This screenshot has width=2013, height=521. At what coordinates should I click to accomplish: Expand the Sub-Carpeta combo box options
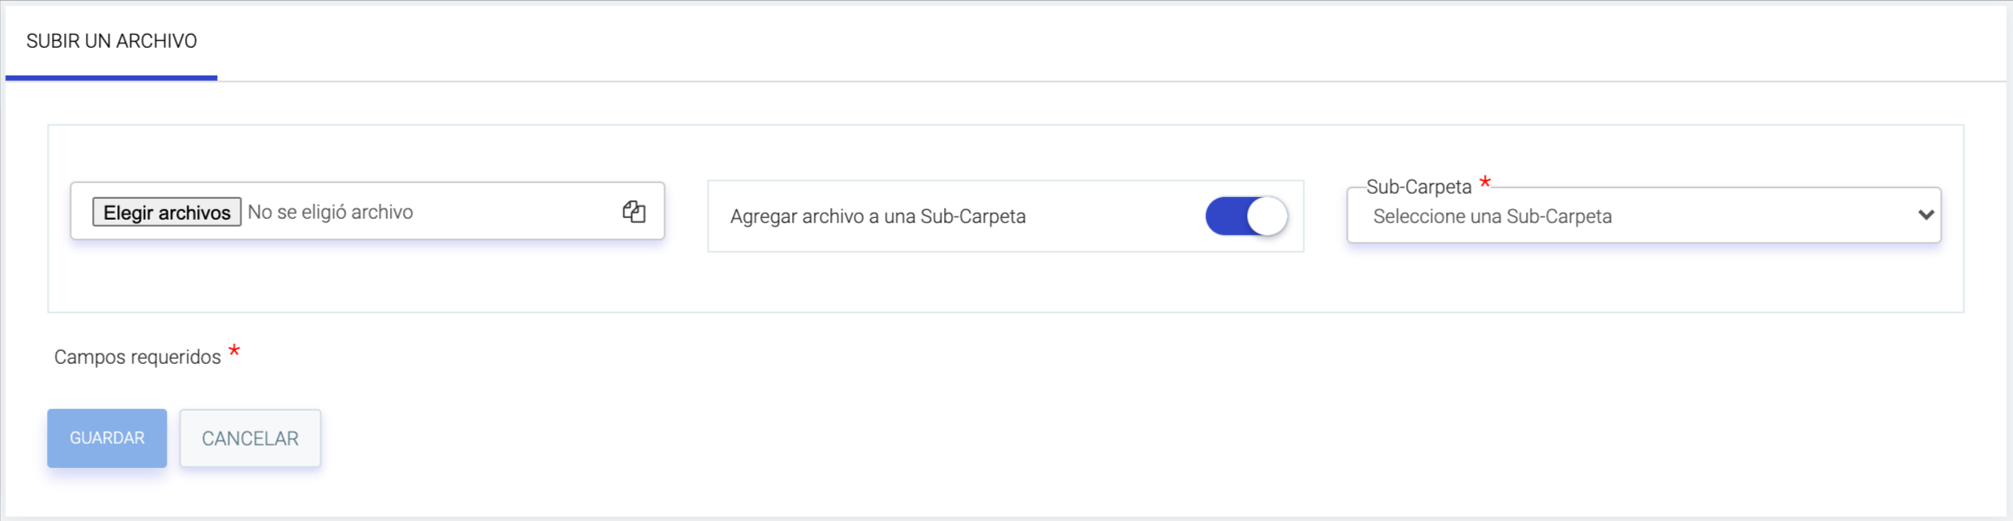point(1644,215)
